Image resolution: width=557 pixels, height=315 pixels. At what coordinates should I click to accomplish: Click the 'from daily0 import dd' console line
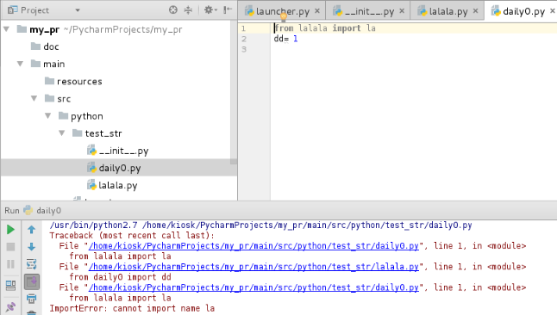click(120, 277)
